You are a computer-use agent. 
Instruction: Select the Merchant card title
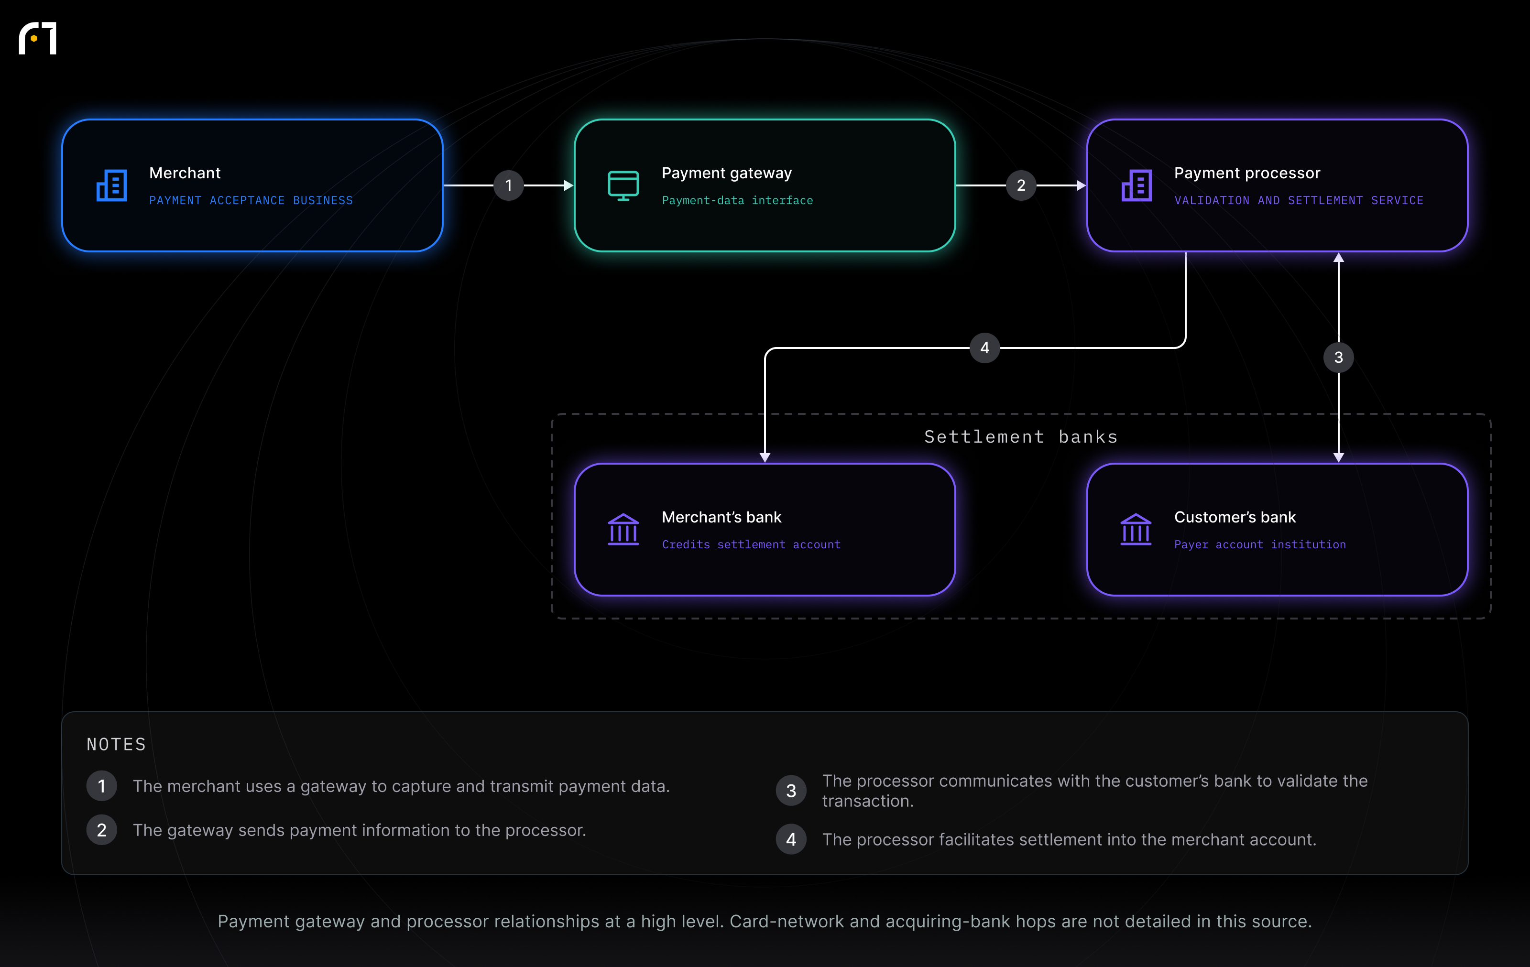(x=185, y=173)
